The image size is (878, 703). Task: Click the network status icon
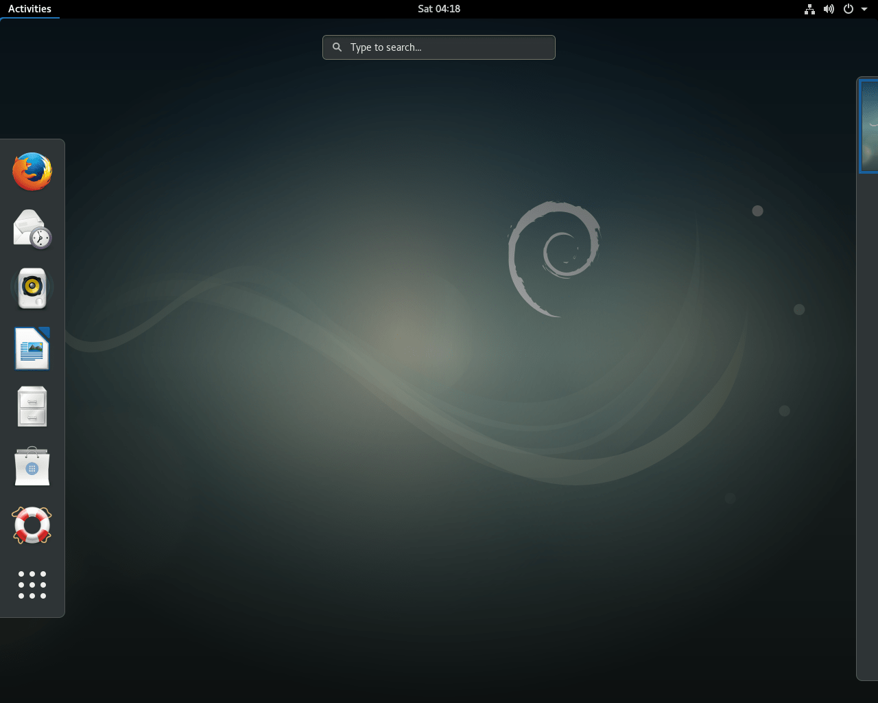click(809, 9)
